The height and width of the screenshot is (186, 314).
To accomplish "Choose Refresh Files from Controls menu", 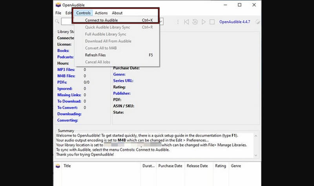I will coord(117,55).
